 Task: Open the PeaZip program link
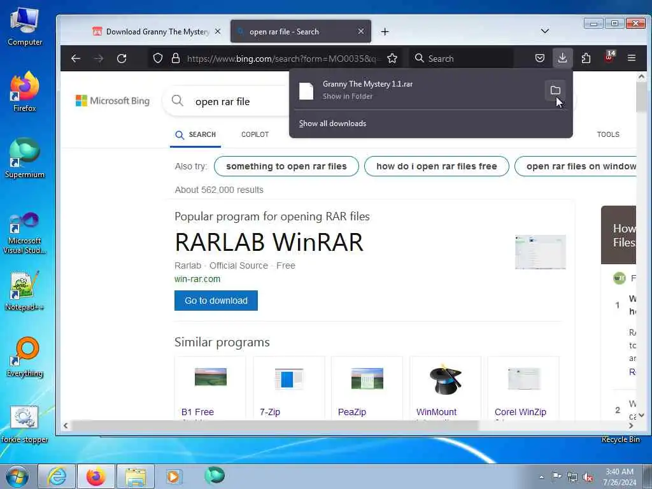pyautogui.click(x=351, y=412)
